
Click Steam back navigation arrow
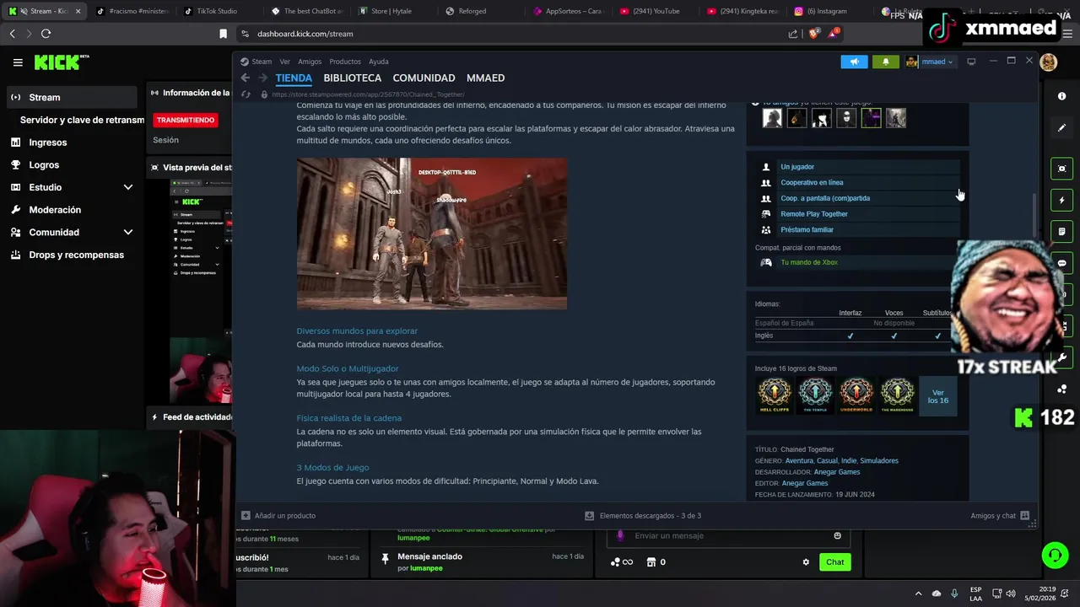click(245, 78)
